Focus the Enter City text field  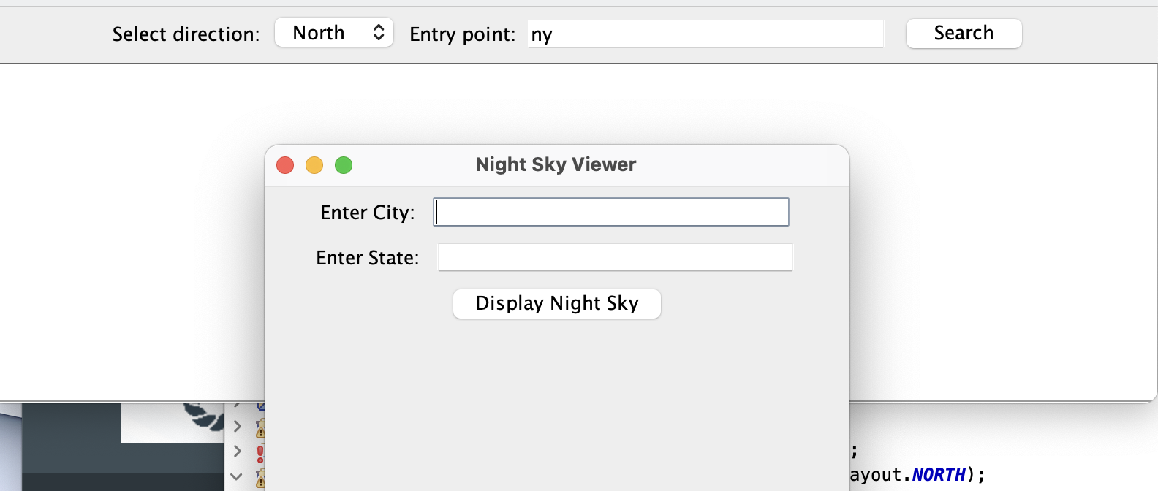coord(611,212)
